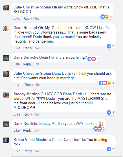Open likes on Krista Vitale Mashore's comment
This screenshot has height=157, width=123.
coord(111,149)
